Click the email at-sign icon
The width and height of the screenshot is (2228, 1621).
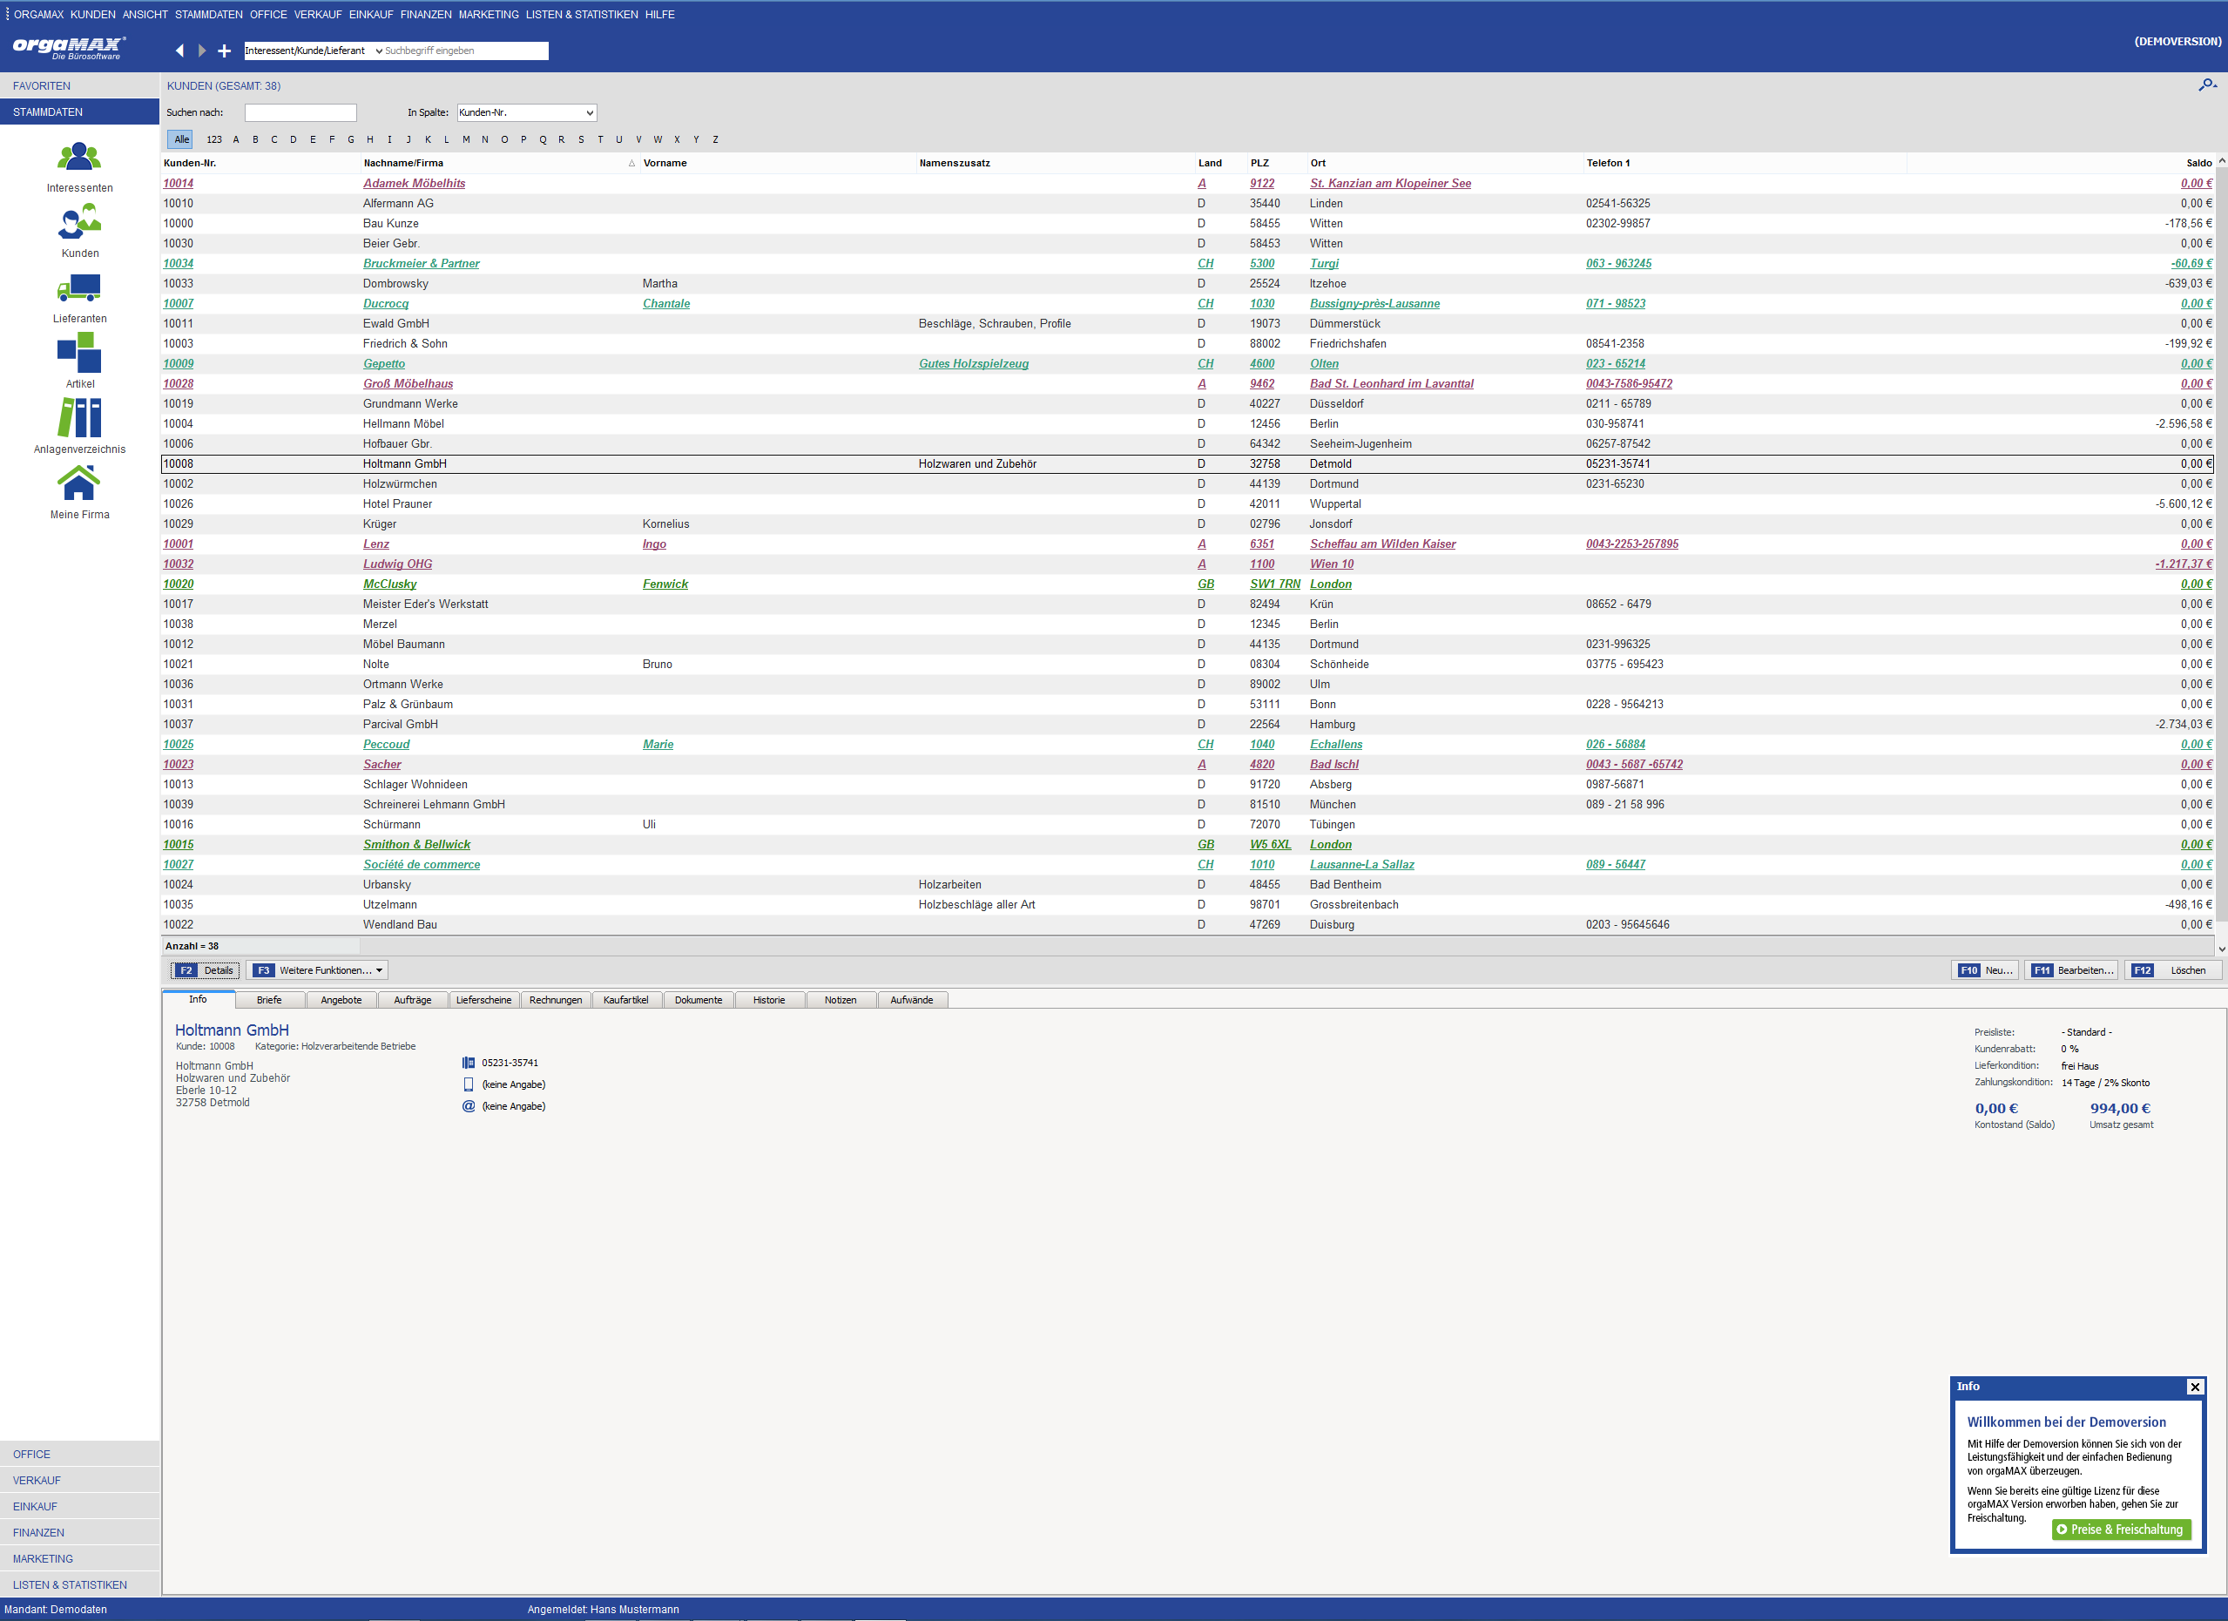pos(469,1106)
